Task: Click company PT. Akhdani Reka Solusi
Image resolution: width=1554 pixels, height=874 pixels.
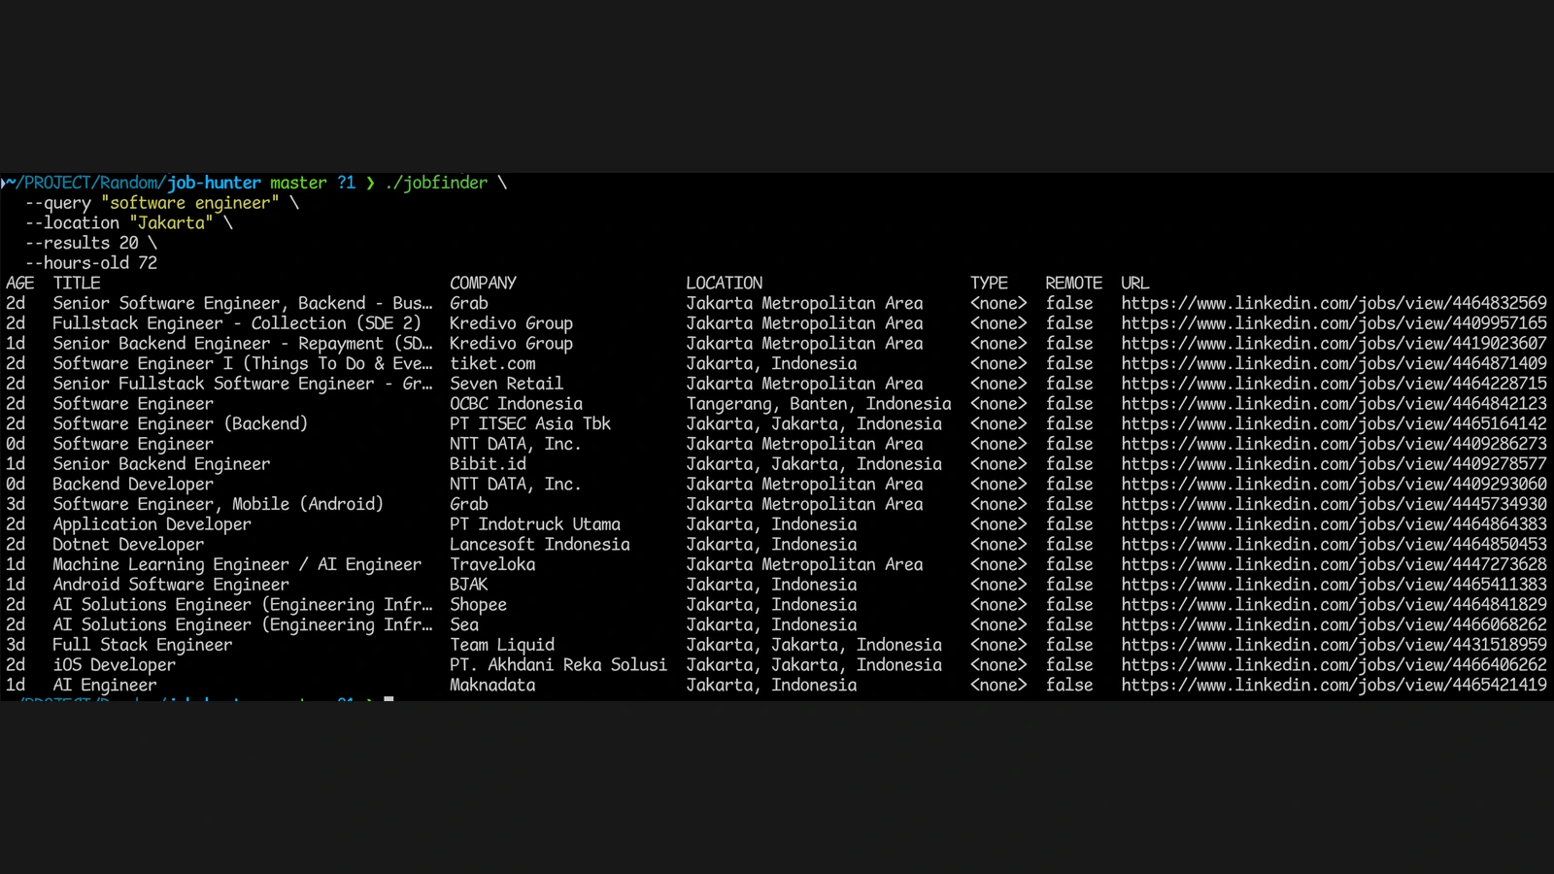Action: pyautogui.click(x=557, y=664)
